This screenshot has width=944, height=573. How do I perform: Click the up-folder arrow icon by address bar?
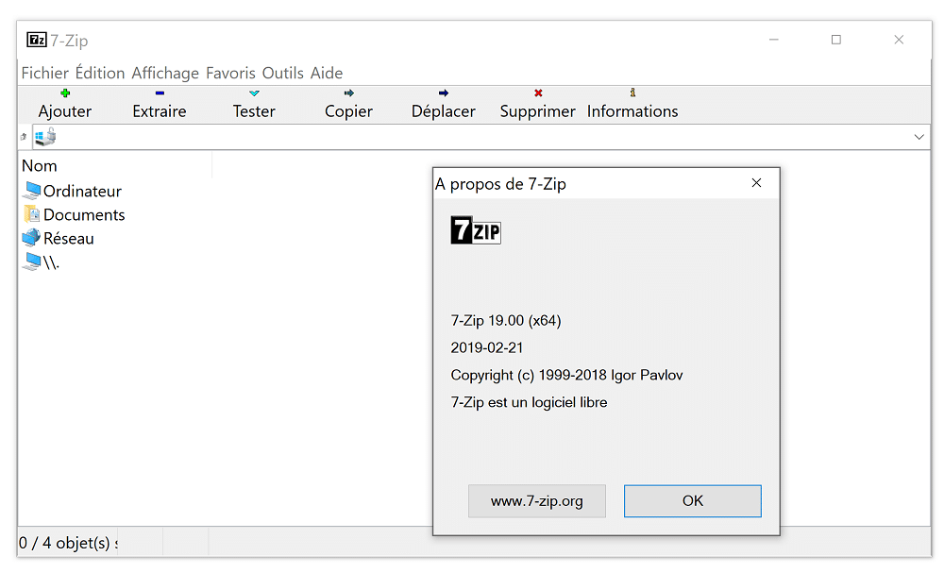click(x=24, y=137)
